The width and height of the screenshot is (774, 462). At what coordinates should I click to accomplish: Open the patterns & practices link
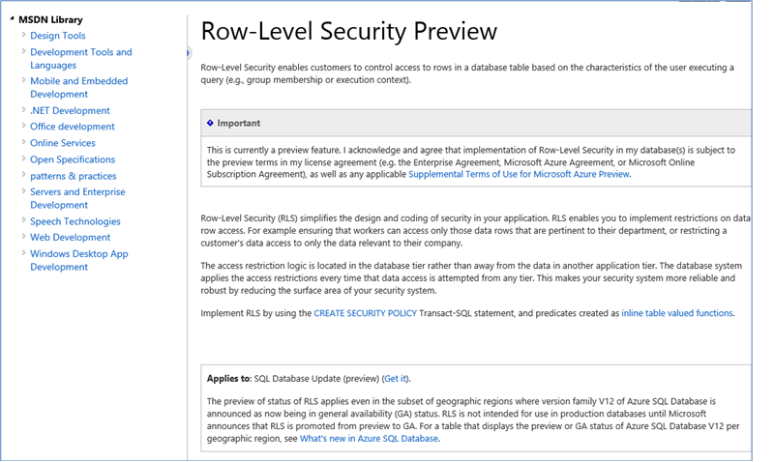(74, 176)
